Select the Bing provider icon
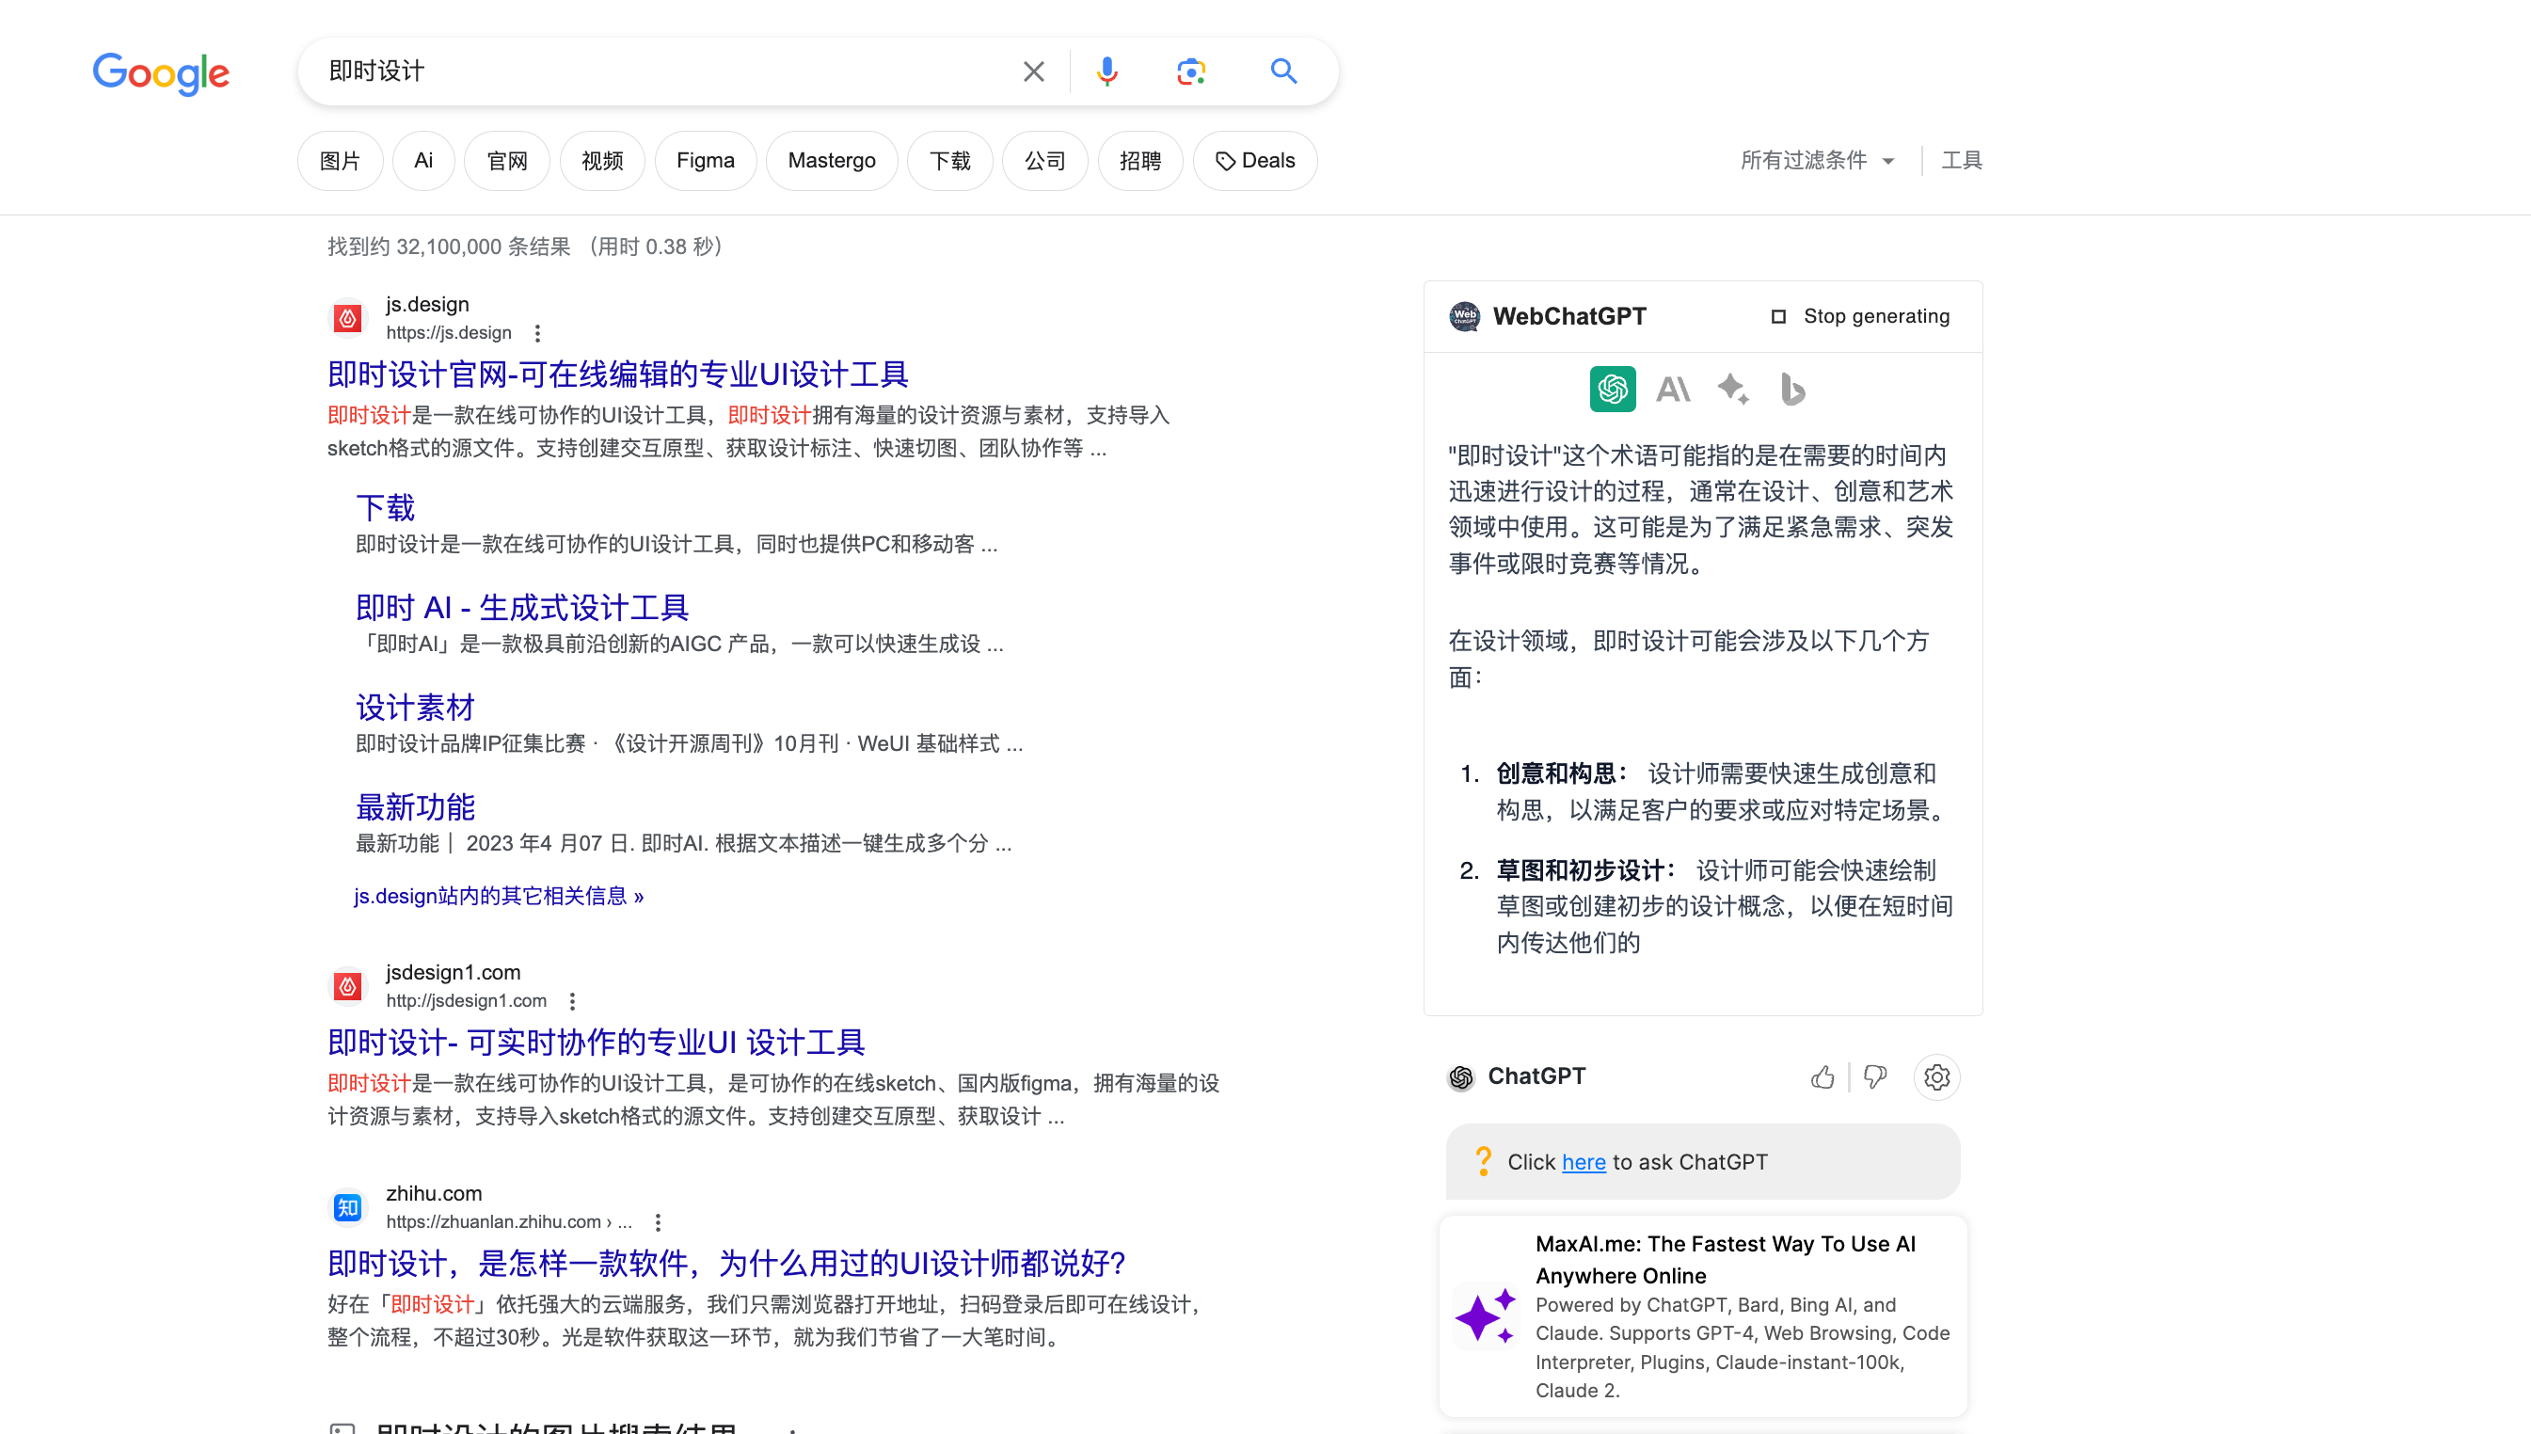Screen dimensions: 2531x1434 (x=1792, y=389)
